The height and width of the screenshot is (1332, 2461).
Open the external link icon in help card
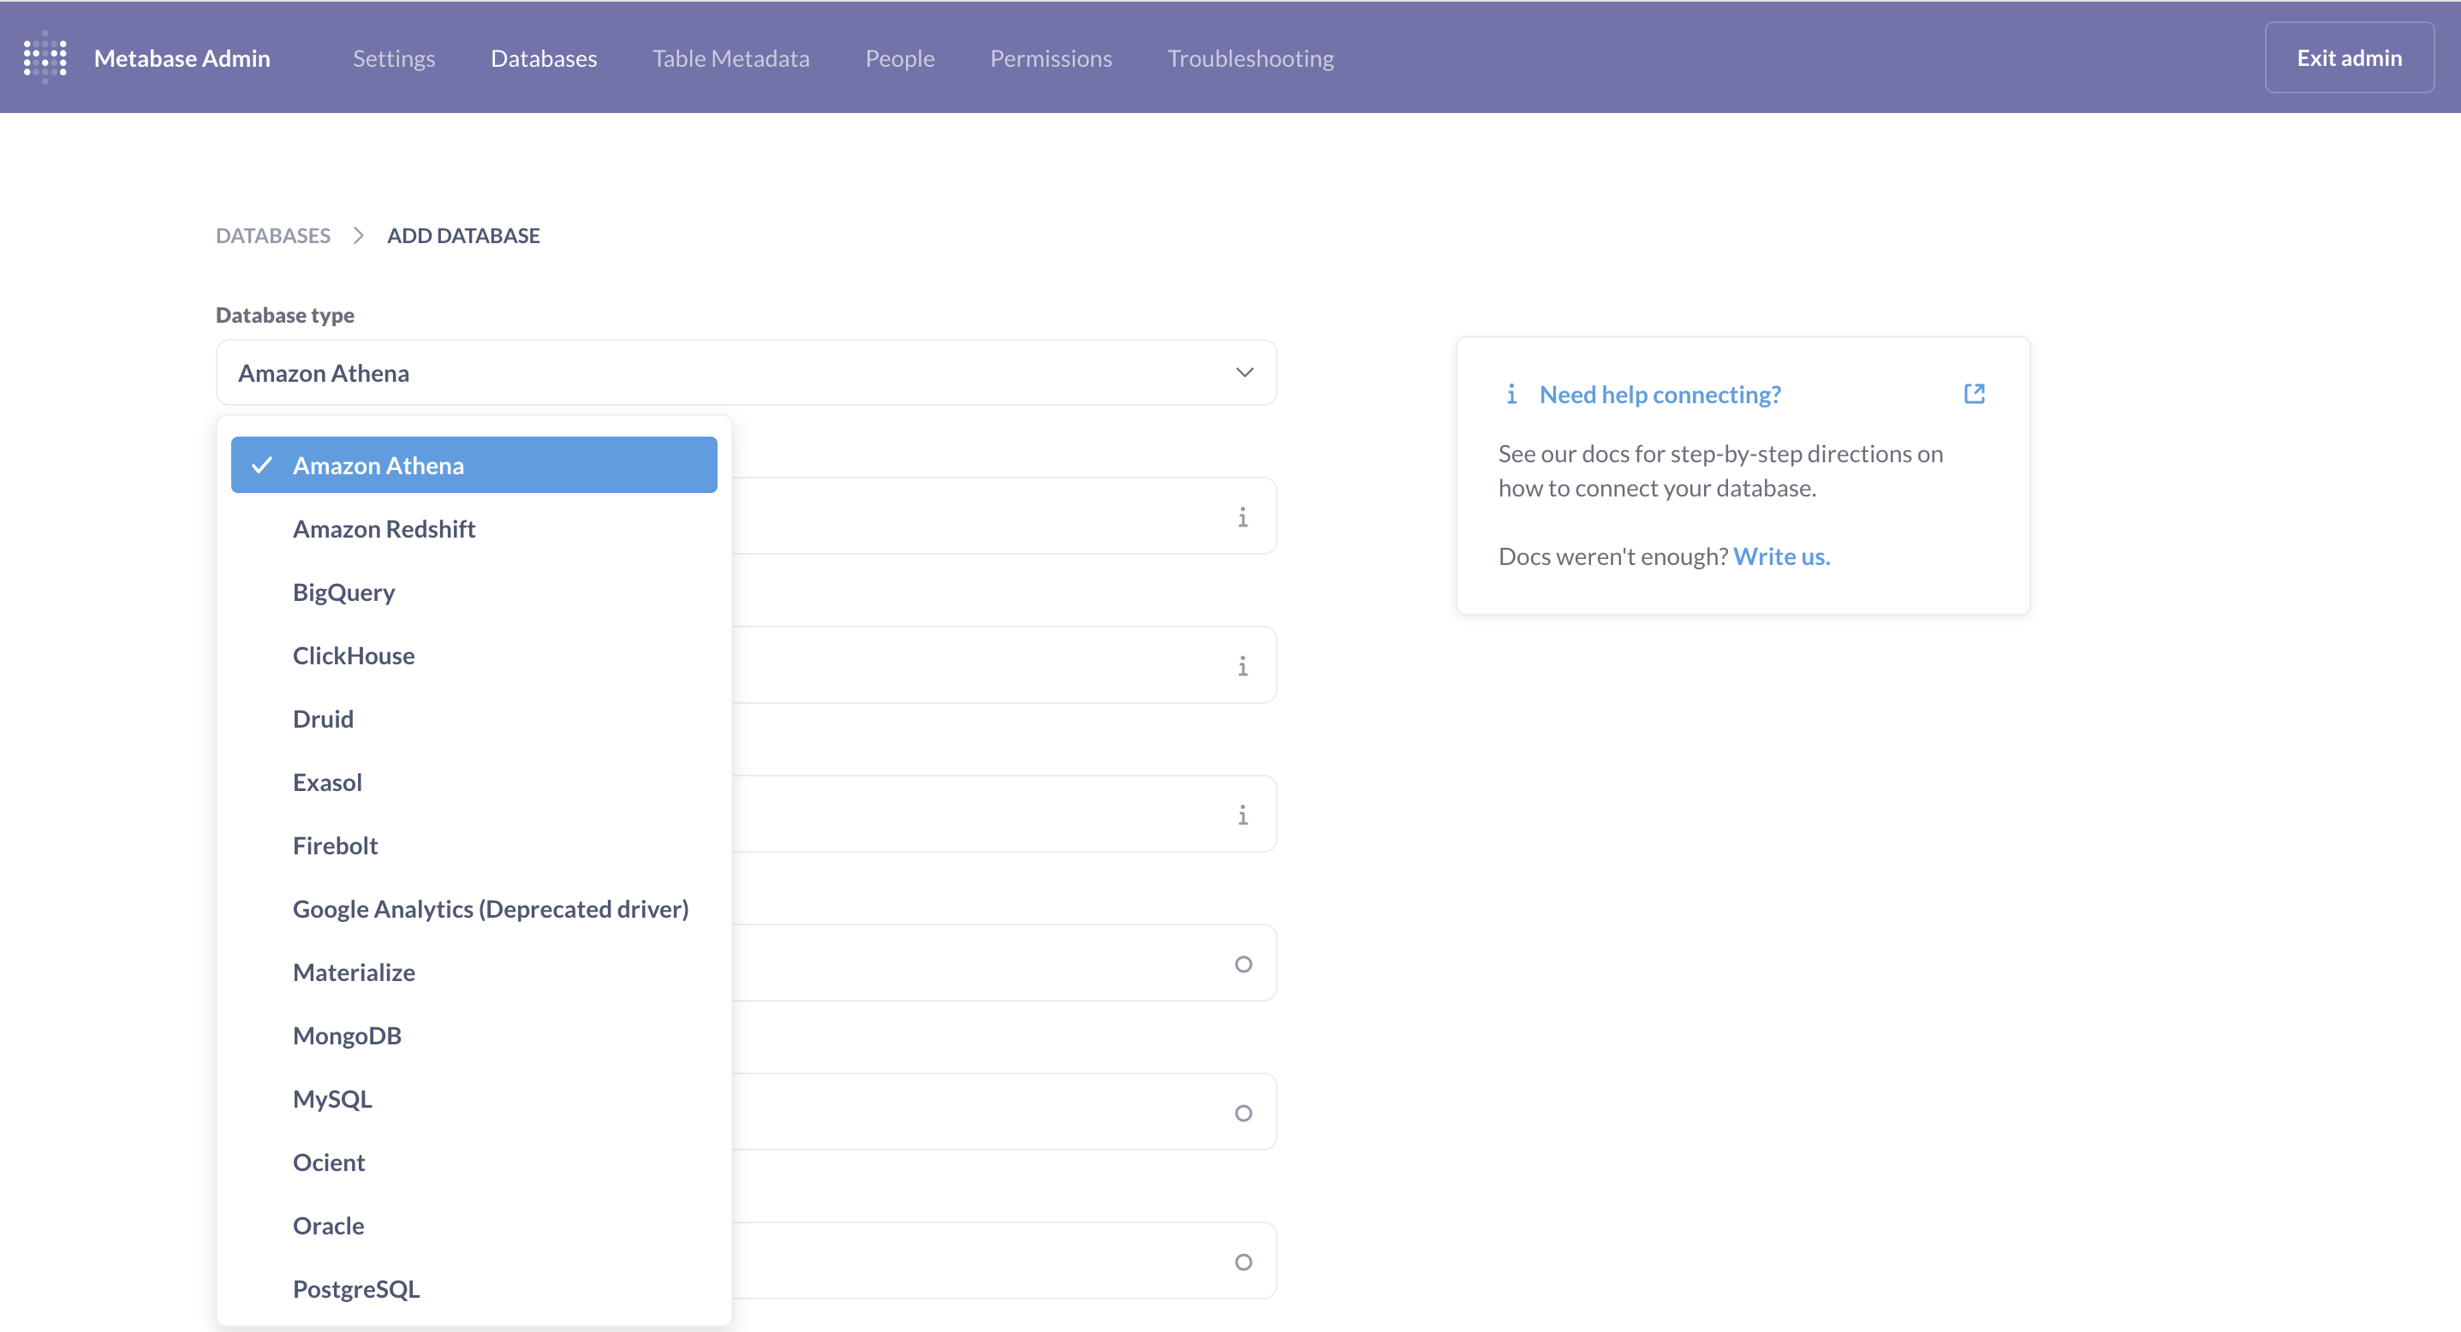click(1974, 394)
